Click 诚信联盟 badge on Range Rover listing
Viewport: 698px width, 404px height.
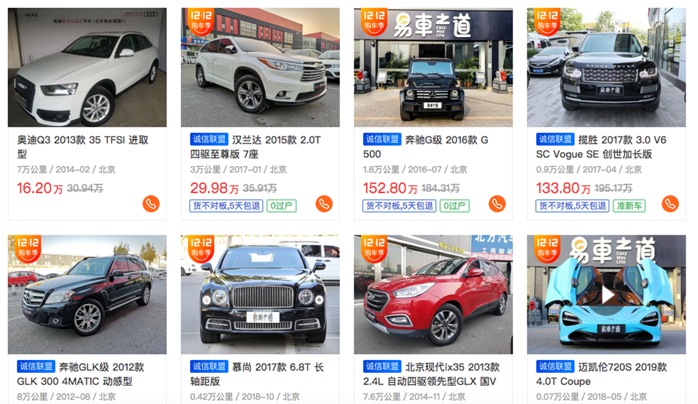(555, 140)
